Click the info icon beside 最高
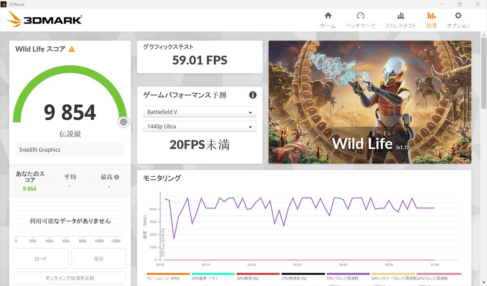The height and width of the screenshot is (286, 487). [117, 177]
